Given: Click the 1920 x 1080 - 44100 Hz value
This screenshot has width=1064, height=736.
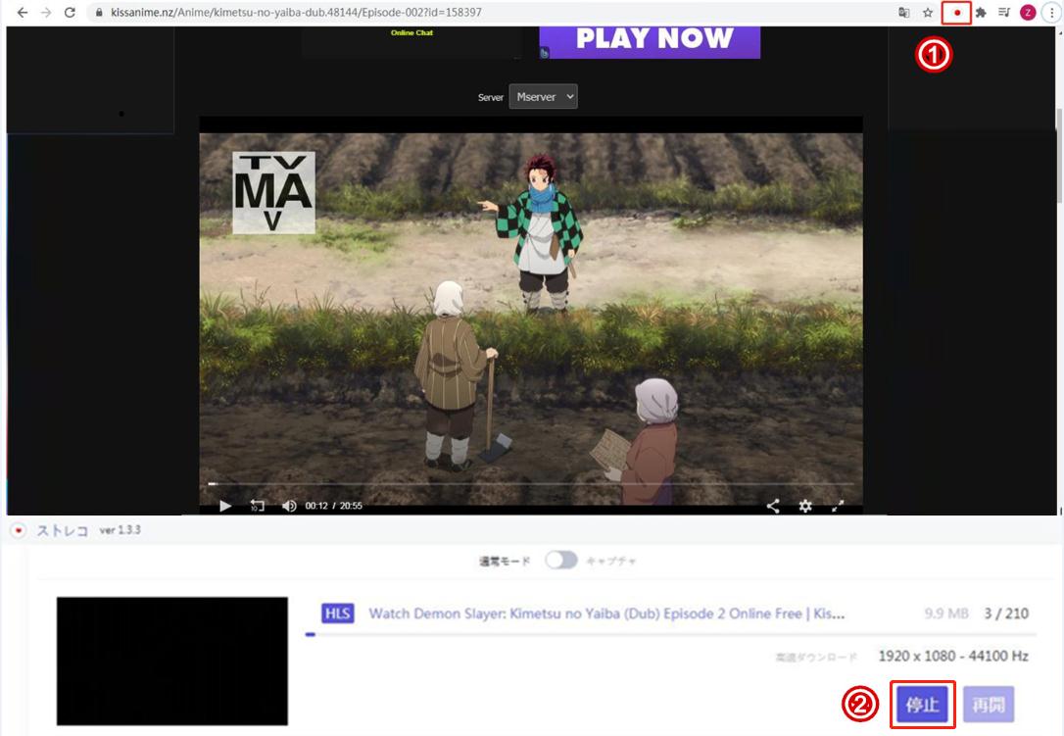Looking at the screenshot, I should tap(953, 656).
